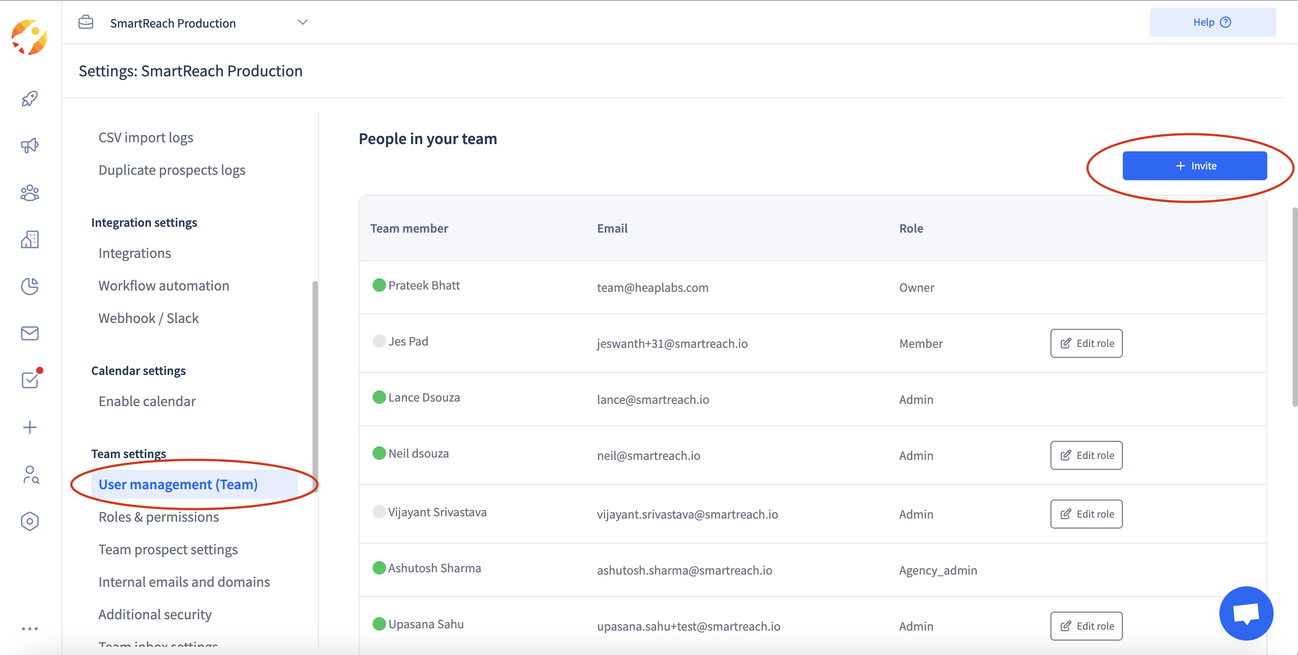Open the tasks checkbox icon with red dot
The image size is (1298, 655).
click(30, 380)
